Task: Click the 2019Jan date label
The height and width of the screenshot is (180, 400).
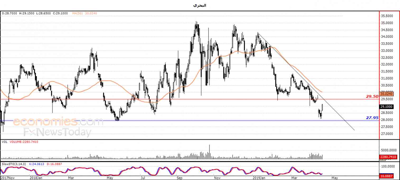Action: click(259, 178)
